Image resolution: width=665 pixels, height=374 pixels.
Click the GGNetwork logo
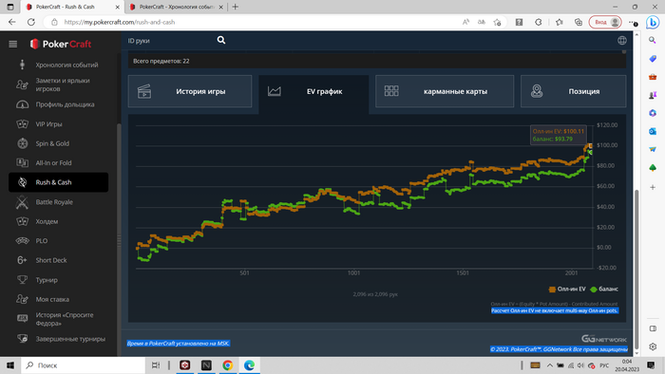pyautogui.click(x=604, y=339)
